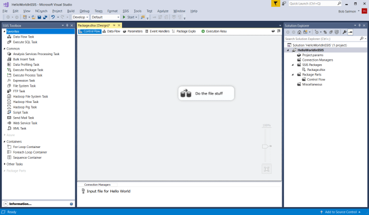Click the Variables icon at design surface corner
This screenshot has width=369, height=215.
273,31
